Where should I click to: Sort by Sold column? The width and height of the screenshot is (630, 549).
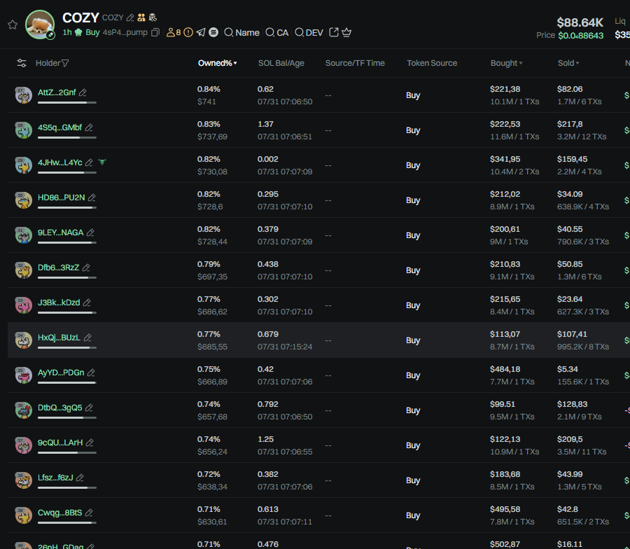point(568,63)
